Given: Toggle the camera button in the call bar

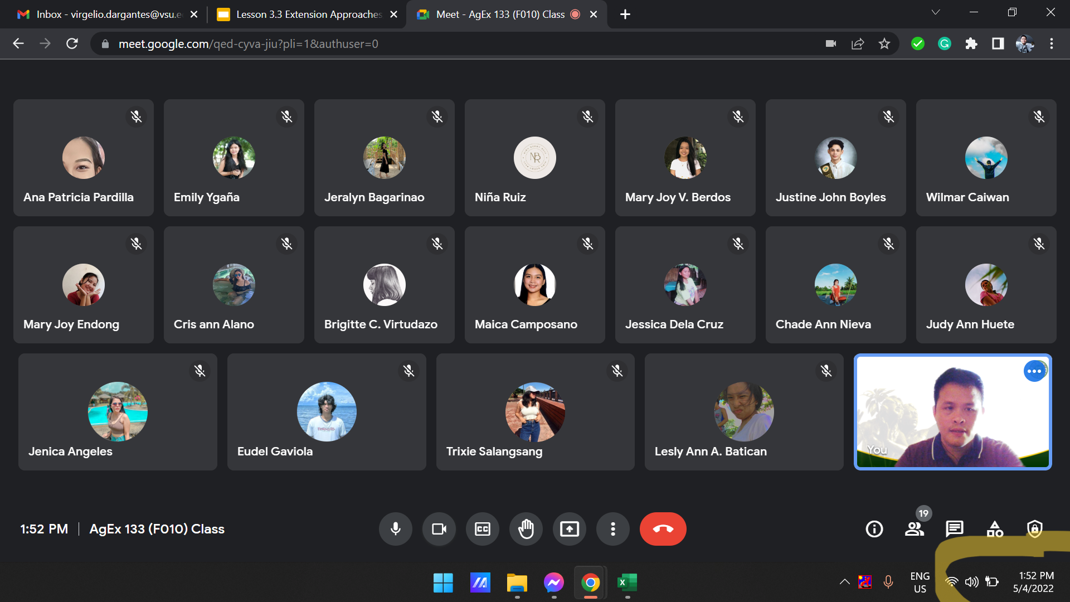Looking at the screenshot, I should click(x=439, y=529).
